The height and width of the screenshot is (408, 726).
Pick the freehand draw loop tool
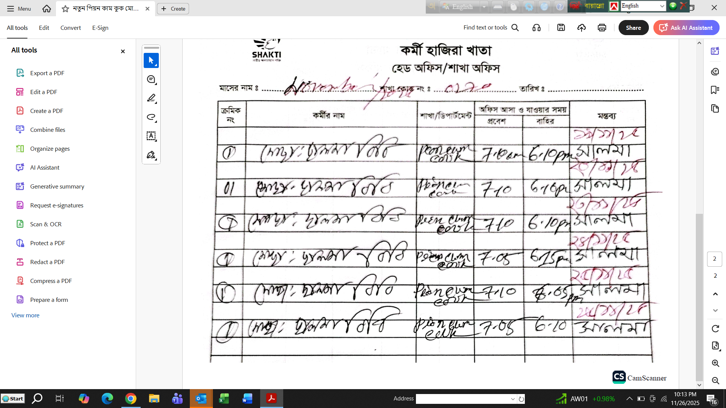[x=151, y=117]
